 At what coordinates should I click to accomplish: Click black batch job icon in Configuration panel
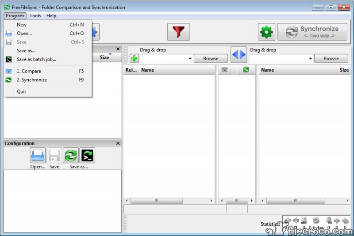tap(87, 155)
